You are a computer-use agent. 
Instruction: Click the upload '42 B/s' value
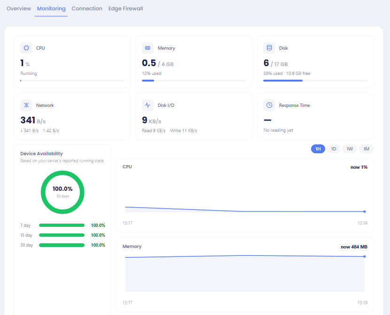pyautogui.click(x=51, y=130)
